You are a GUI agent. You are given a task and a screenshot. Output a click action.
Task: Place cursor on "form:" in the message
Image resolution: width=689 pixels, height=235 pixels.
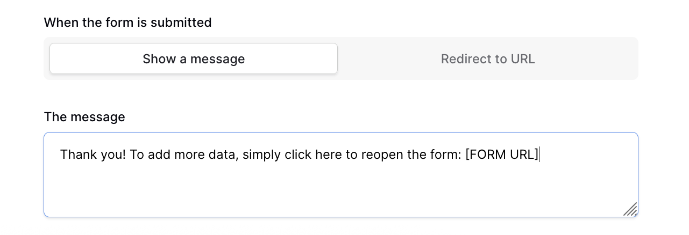(x=448, y=155)
